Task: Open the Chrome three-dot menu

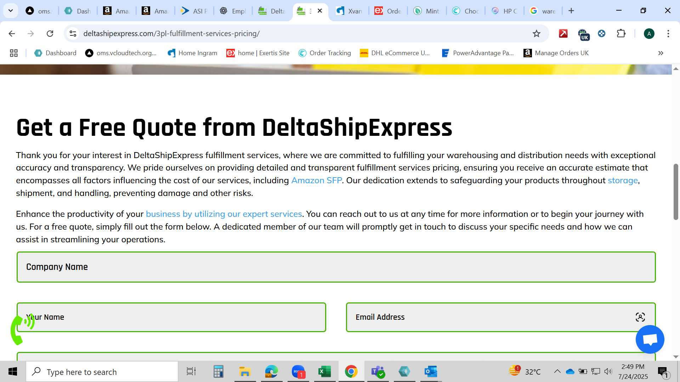Action: pyautogui.click(x=668, y=34)
